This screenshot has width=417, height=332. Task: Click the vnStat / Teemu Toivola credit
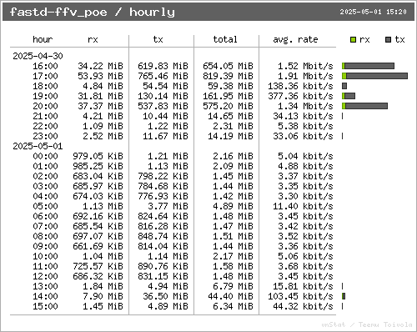[x=367, y=324]
